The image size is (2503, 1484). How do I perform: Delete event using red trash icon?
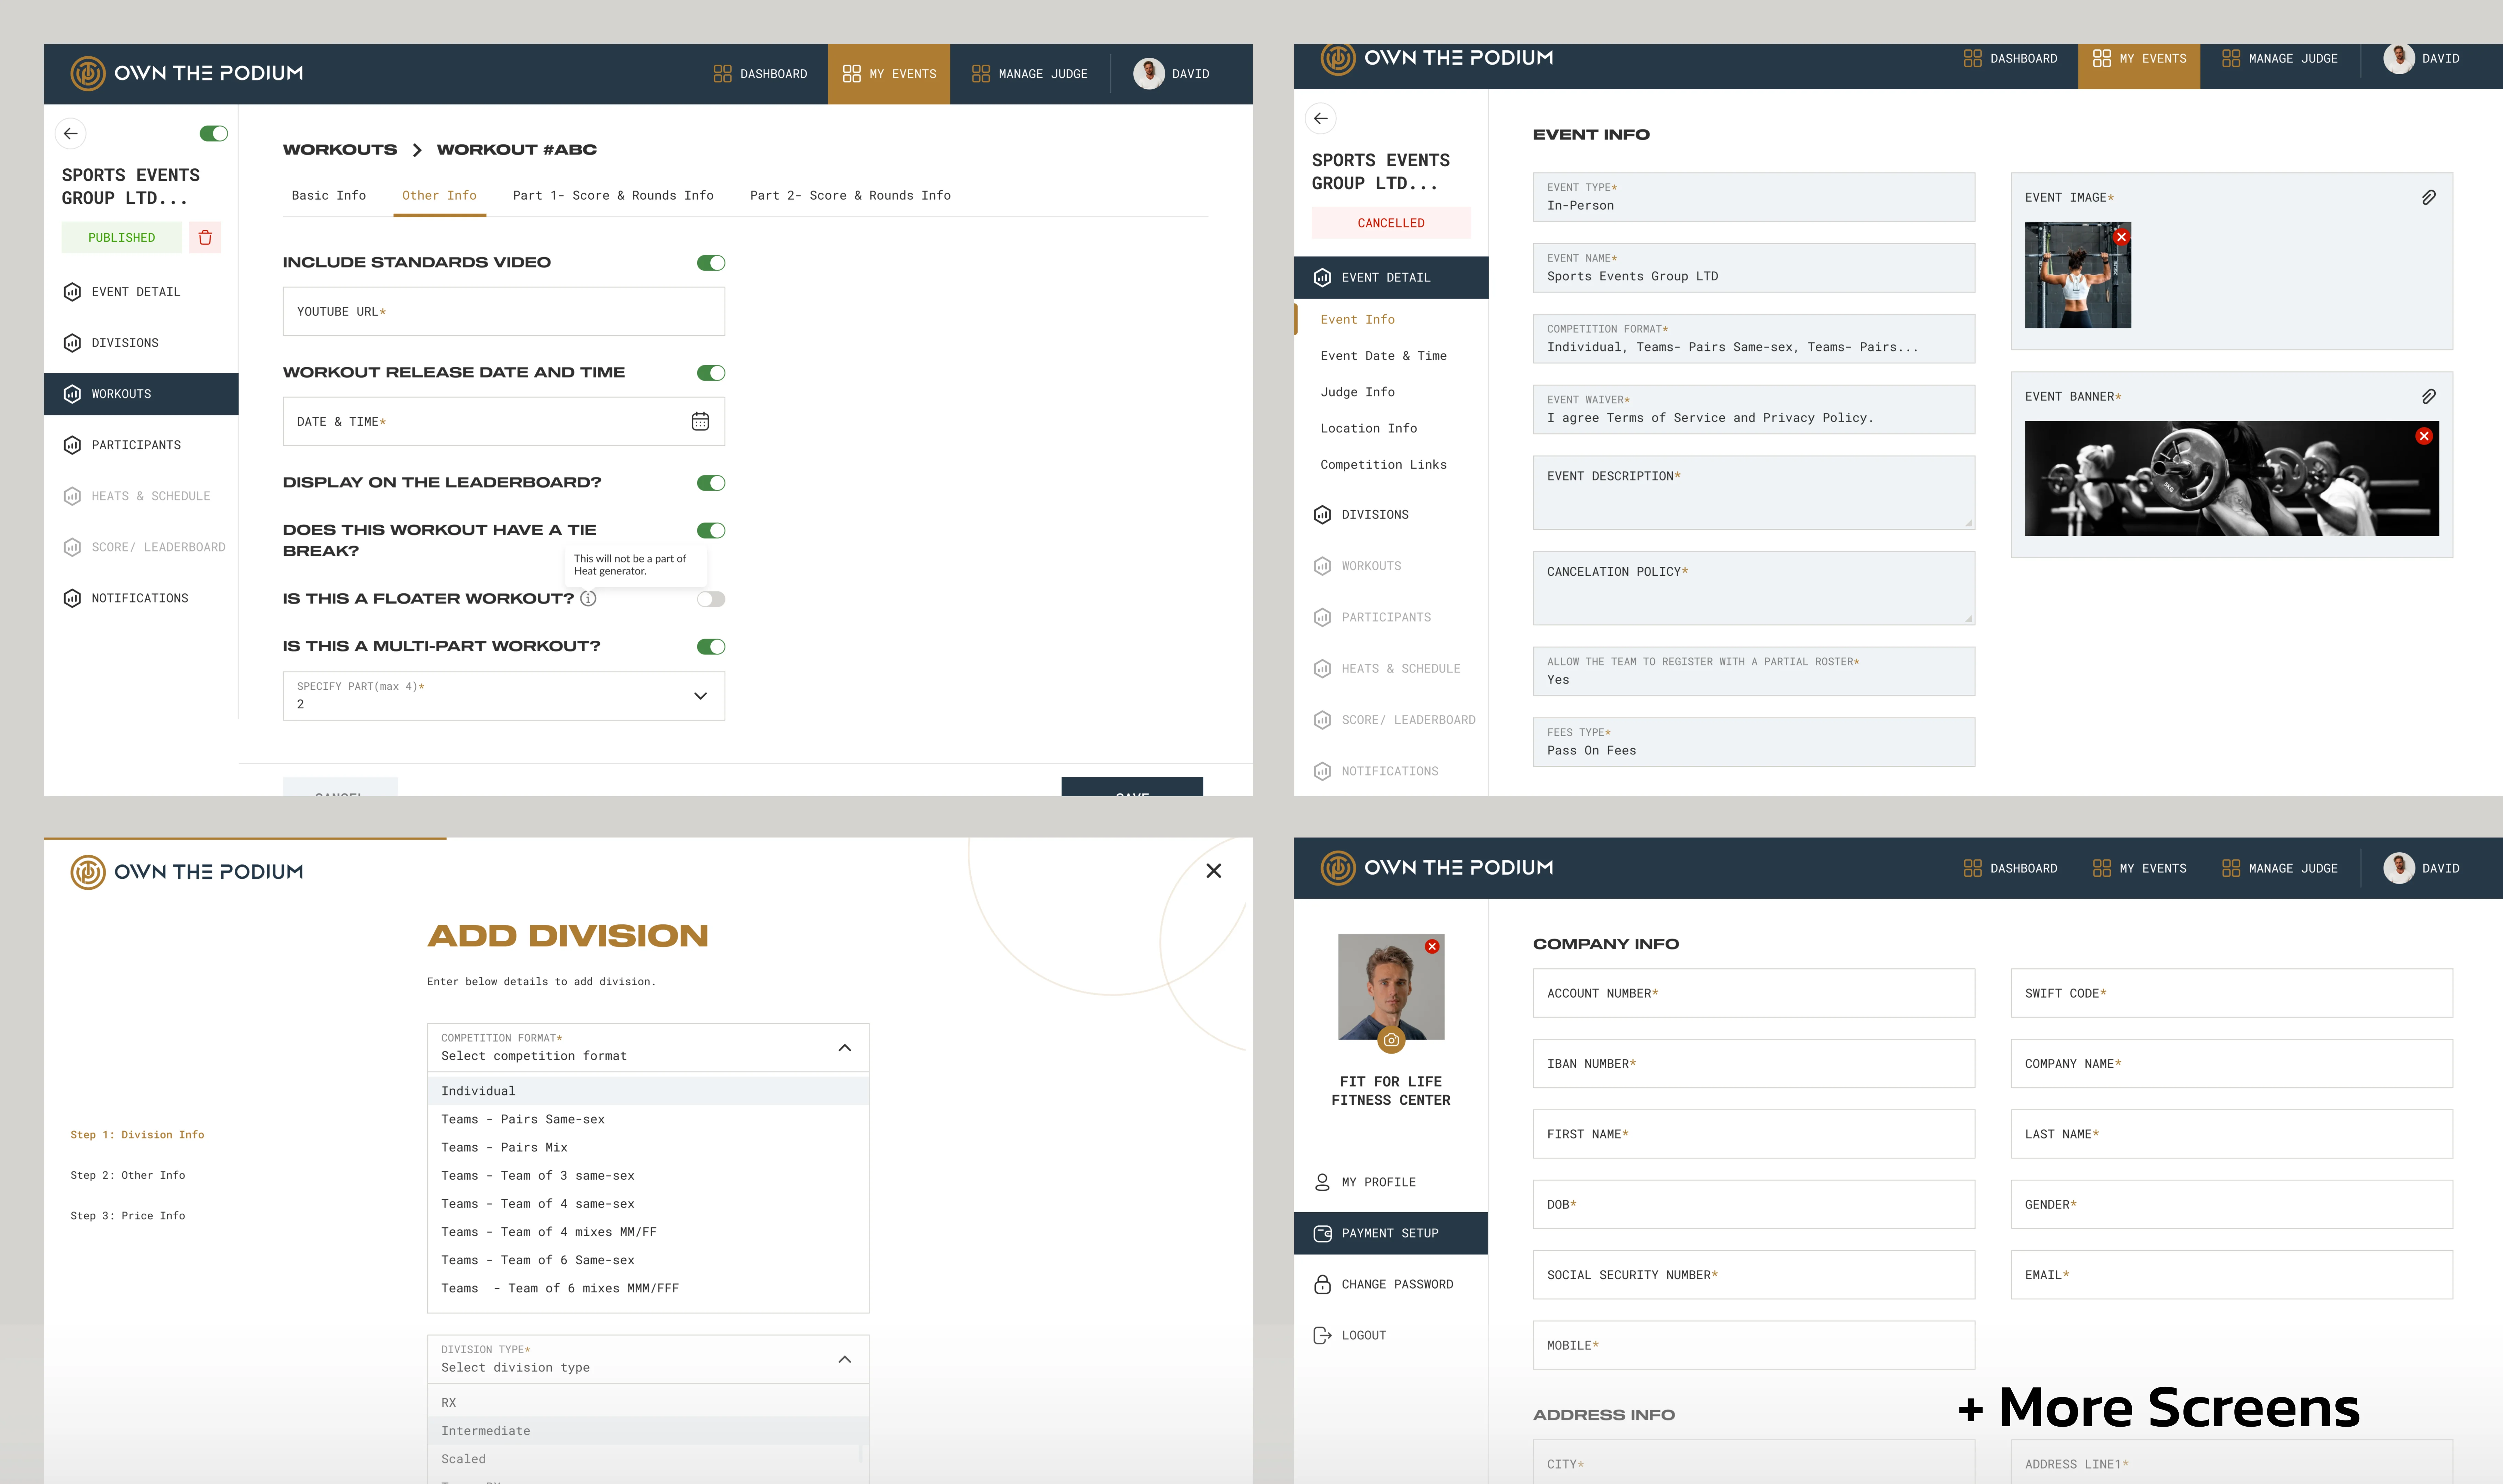(205, 238)
